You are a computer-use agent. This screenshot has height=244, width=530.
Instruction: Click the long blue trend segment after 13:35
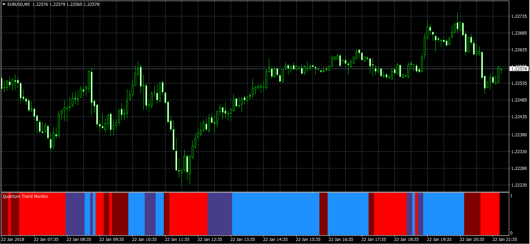point(275,214)
